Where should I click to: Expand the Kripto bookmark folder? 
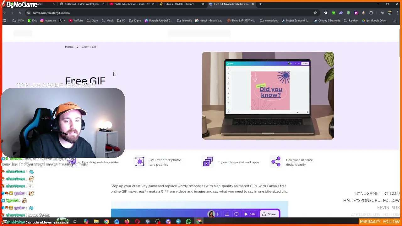pos(135,21)
